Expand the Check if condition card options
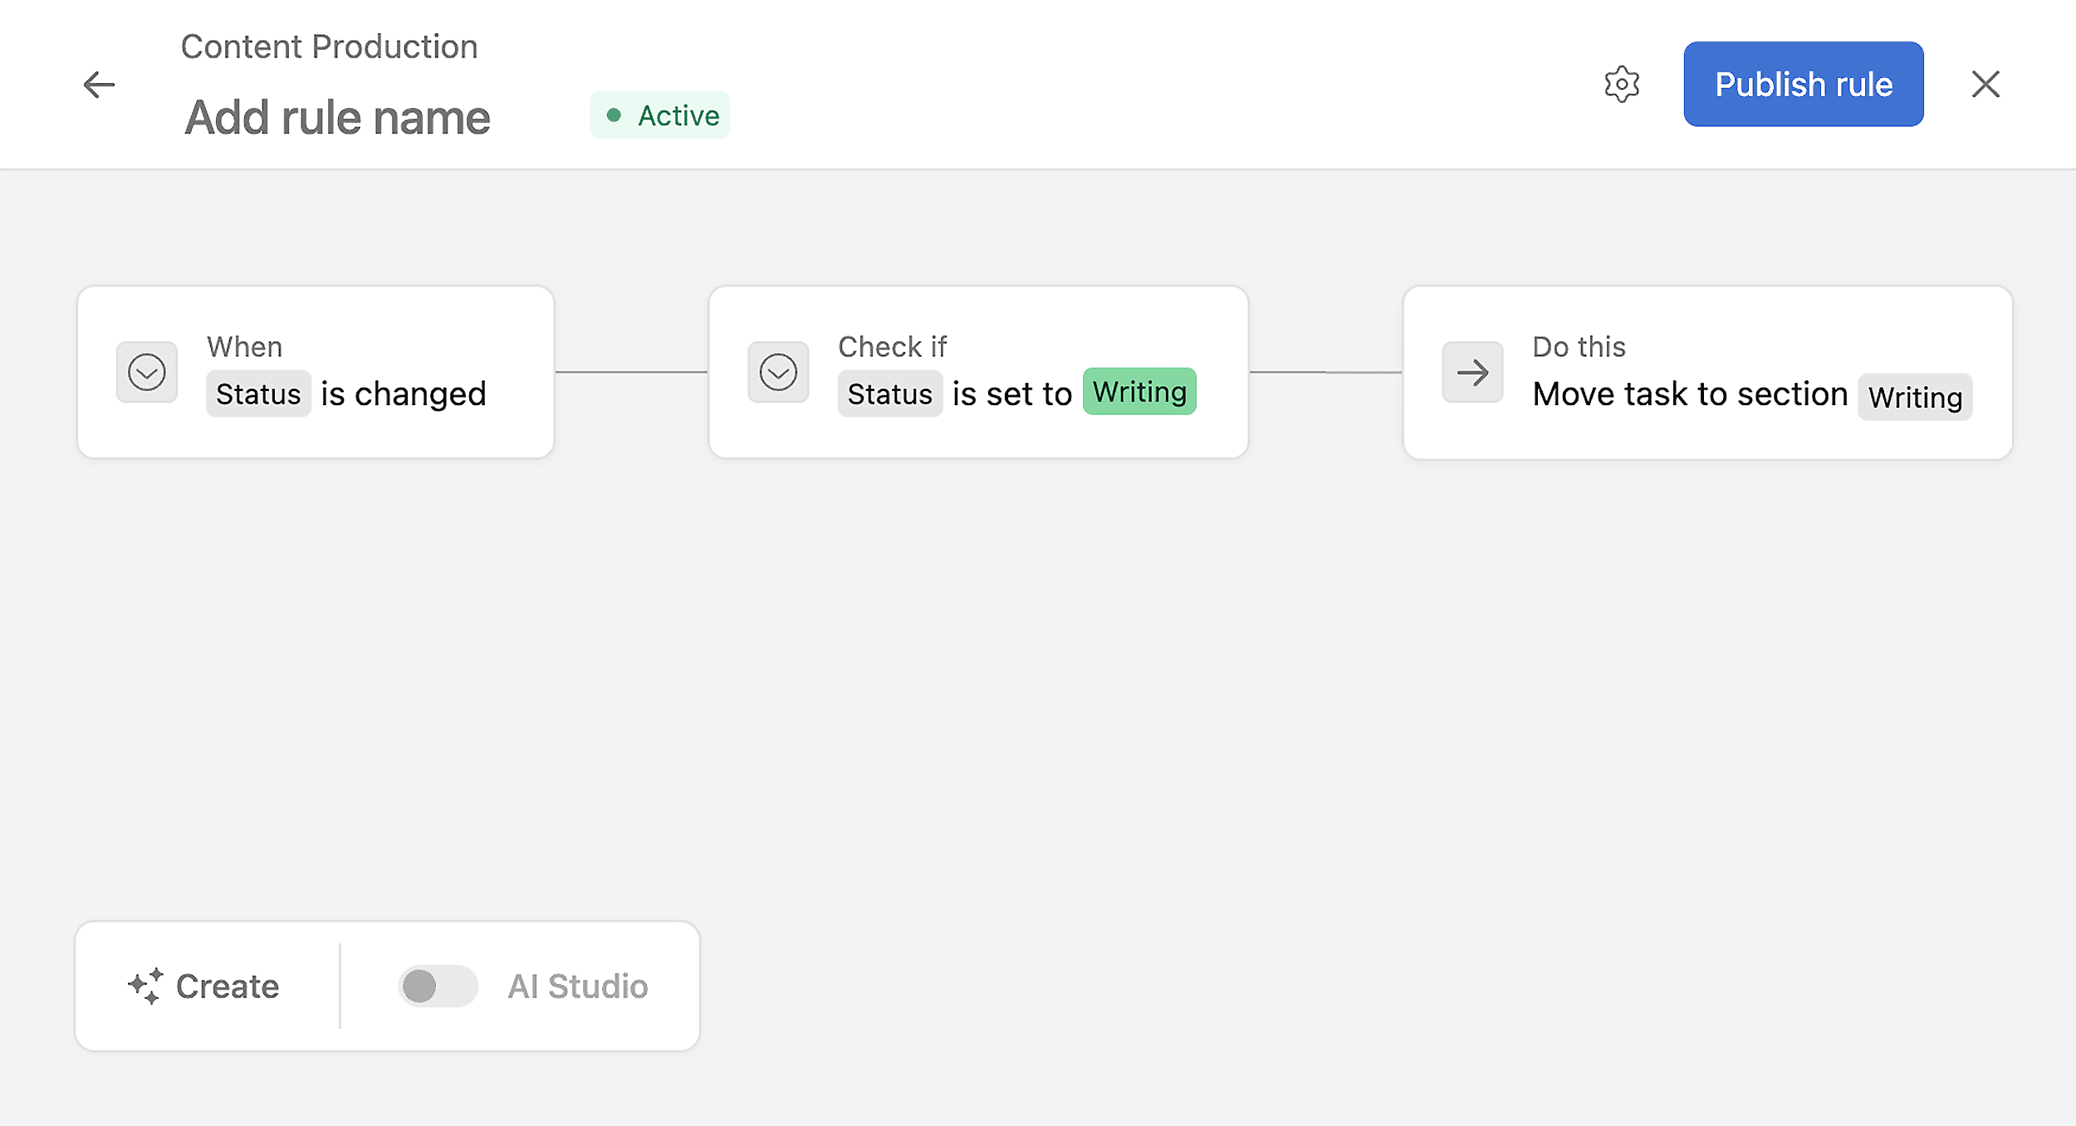 tap(777, 372)
